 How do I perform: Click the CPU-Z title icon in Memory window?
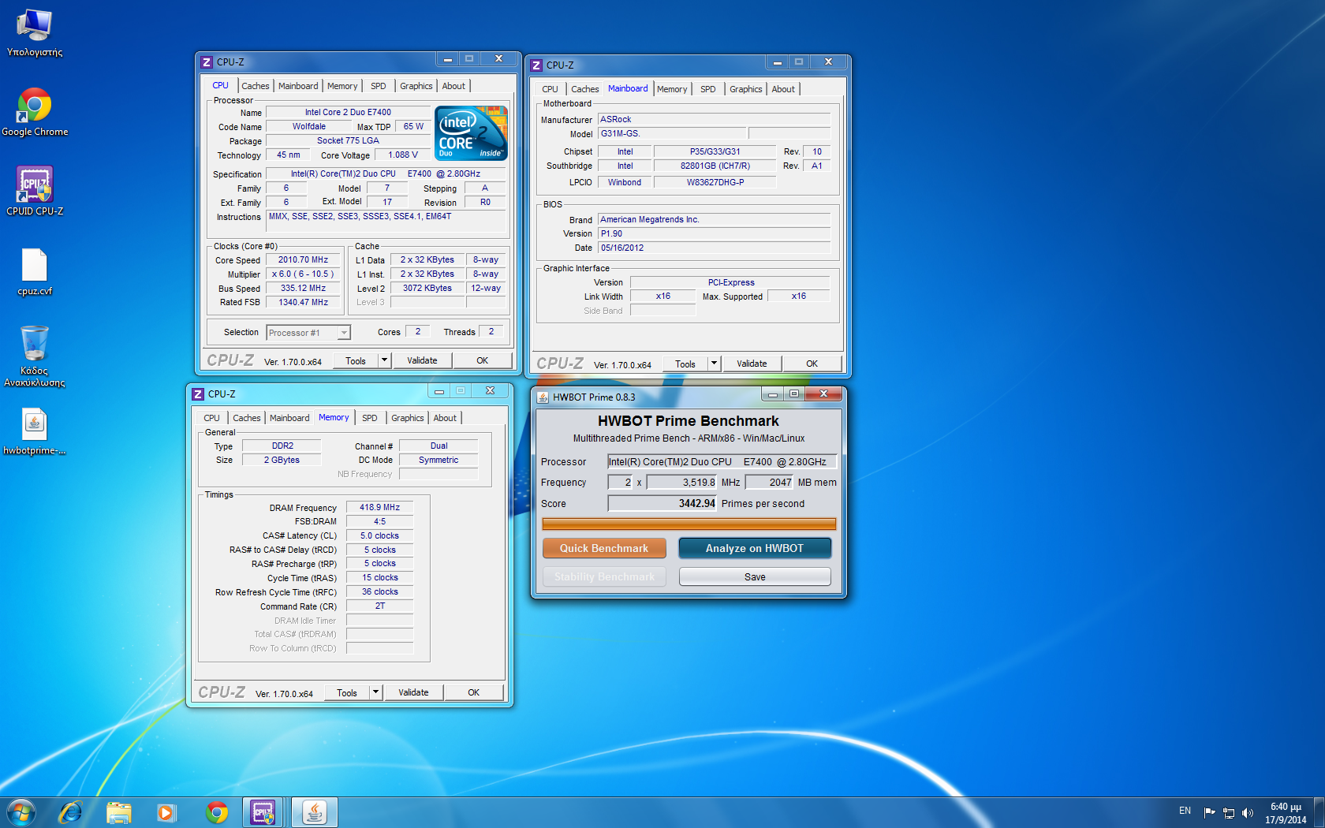[x=198, y=393]
